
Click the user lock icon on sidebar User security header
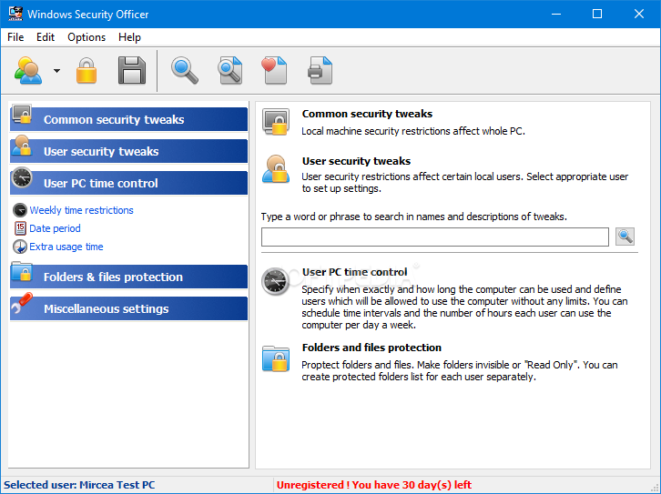coord(22,146)
